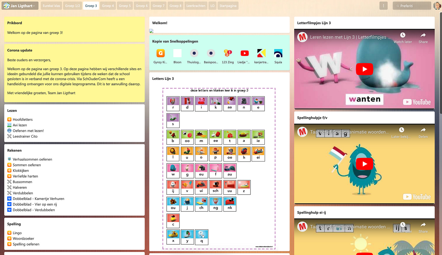Switch to the Eureka! klas tab
The width and height of the screenshot is (442, 255).
pyautogui.click(x=51, y=6)
